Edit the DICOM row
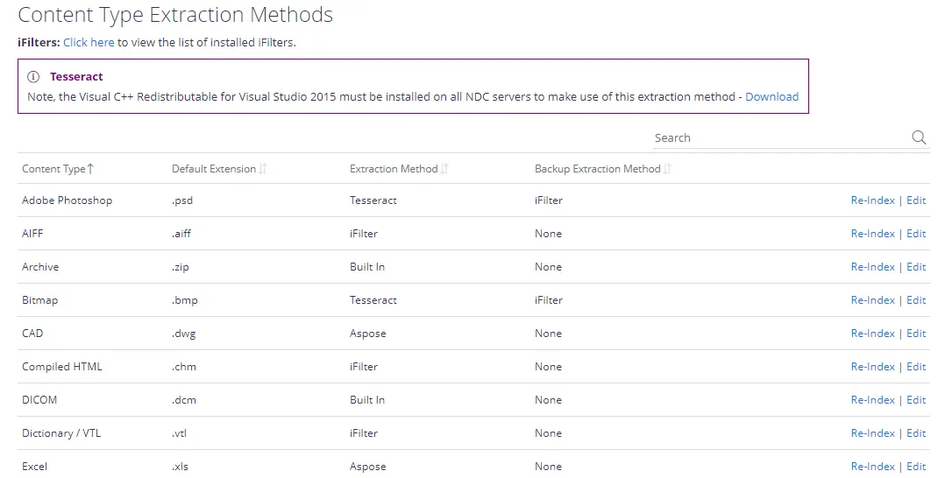This screenshot has height=478, width=938. pos(916,400)
